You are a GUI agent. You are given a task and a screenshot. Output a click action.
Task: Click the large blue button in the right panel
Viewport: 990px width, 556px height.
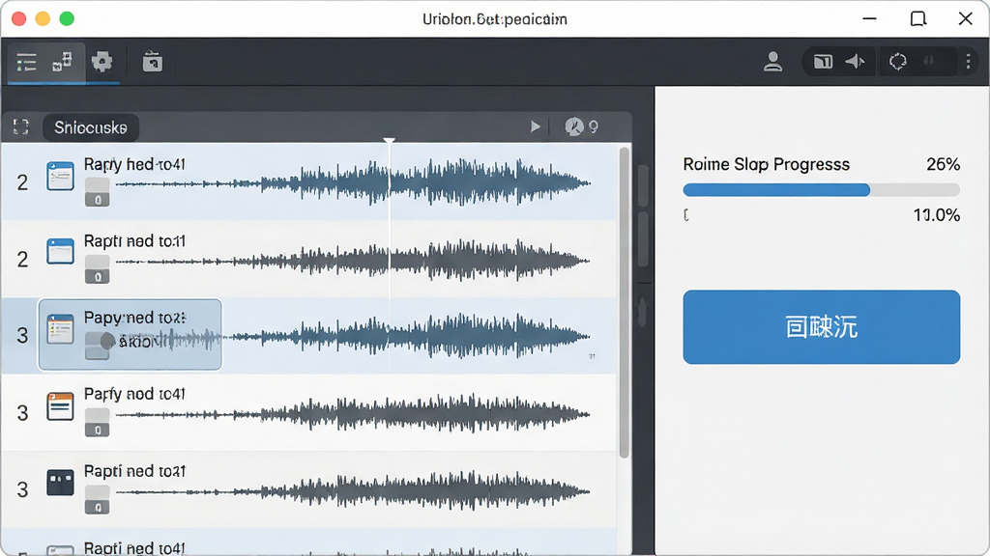click(x=822, y=327)
